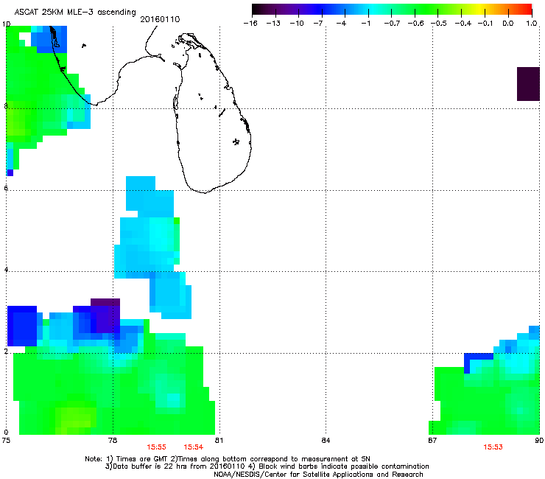Image resolution: width=545 pixels, height=479 pixels.
Task: Click the Sri Lanka island outline
Action: pyautogui.click(x=212, y=113)
